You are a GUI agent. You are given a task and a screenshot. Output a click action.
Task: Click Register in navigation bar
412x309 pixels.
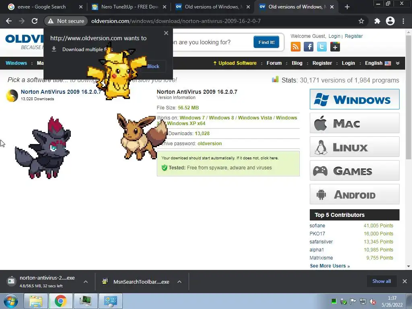click(x=322, y=63)
